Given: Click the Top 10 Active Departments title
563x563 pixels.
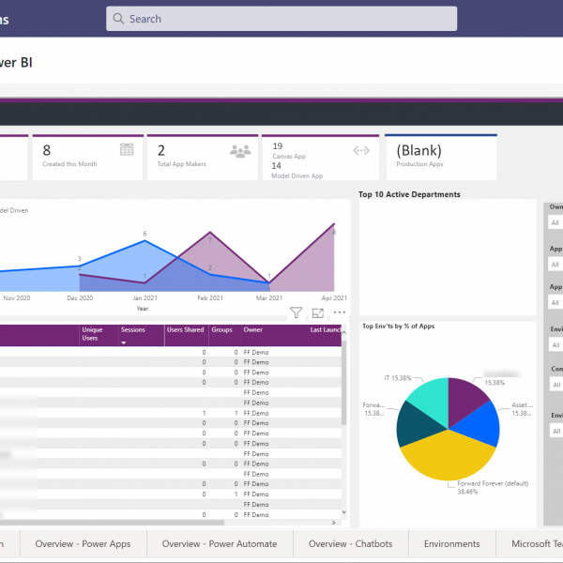Looking at the screenshot, I should [x=409, y=194].
